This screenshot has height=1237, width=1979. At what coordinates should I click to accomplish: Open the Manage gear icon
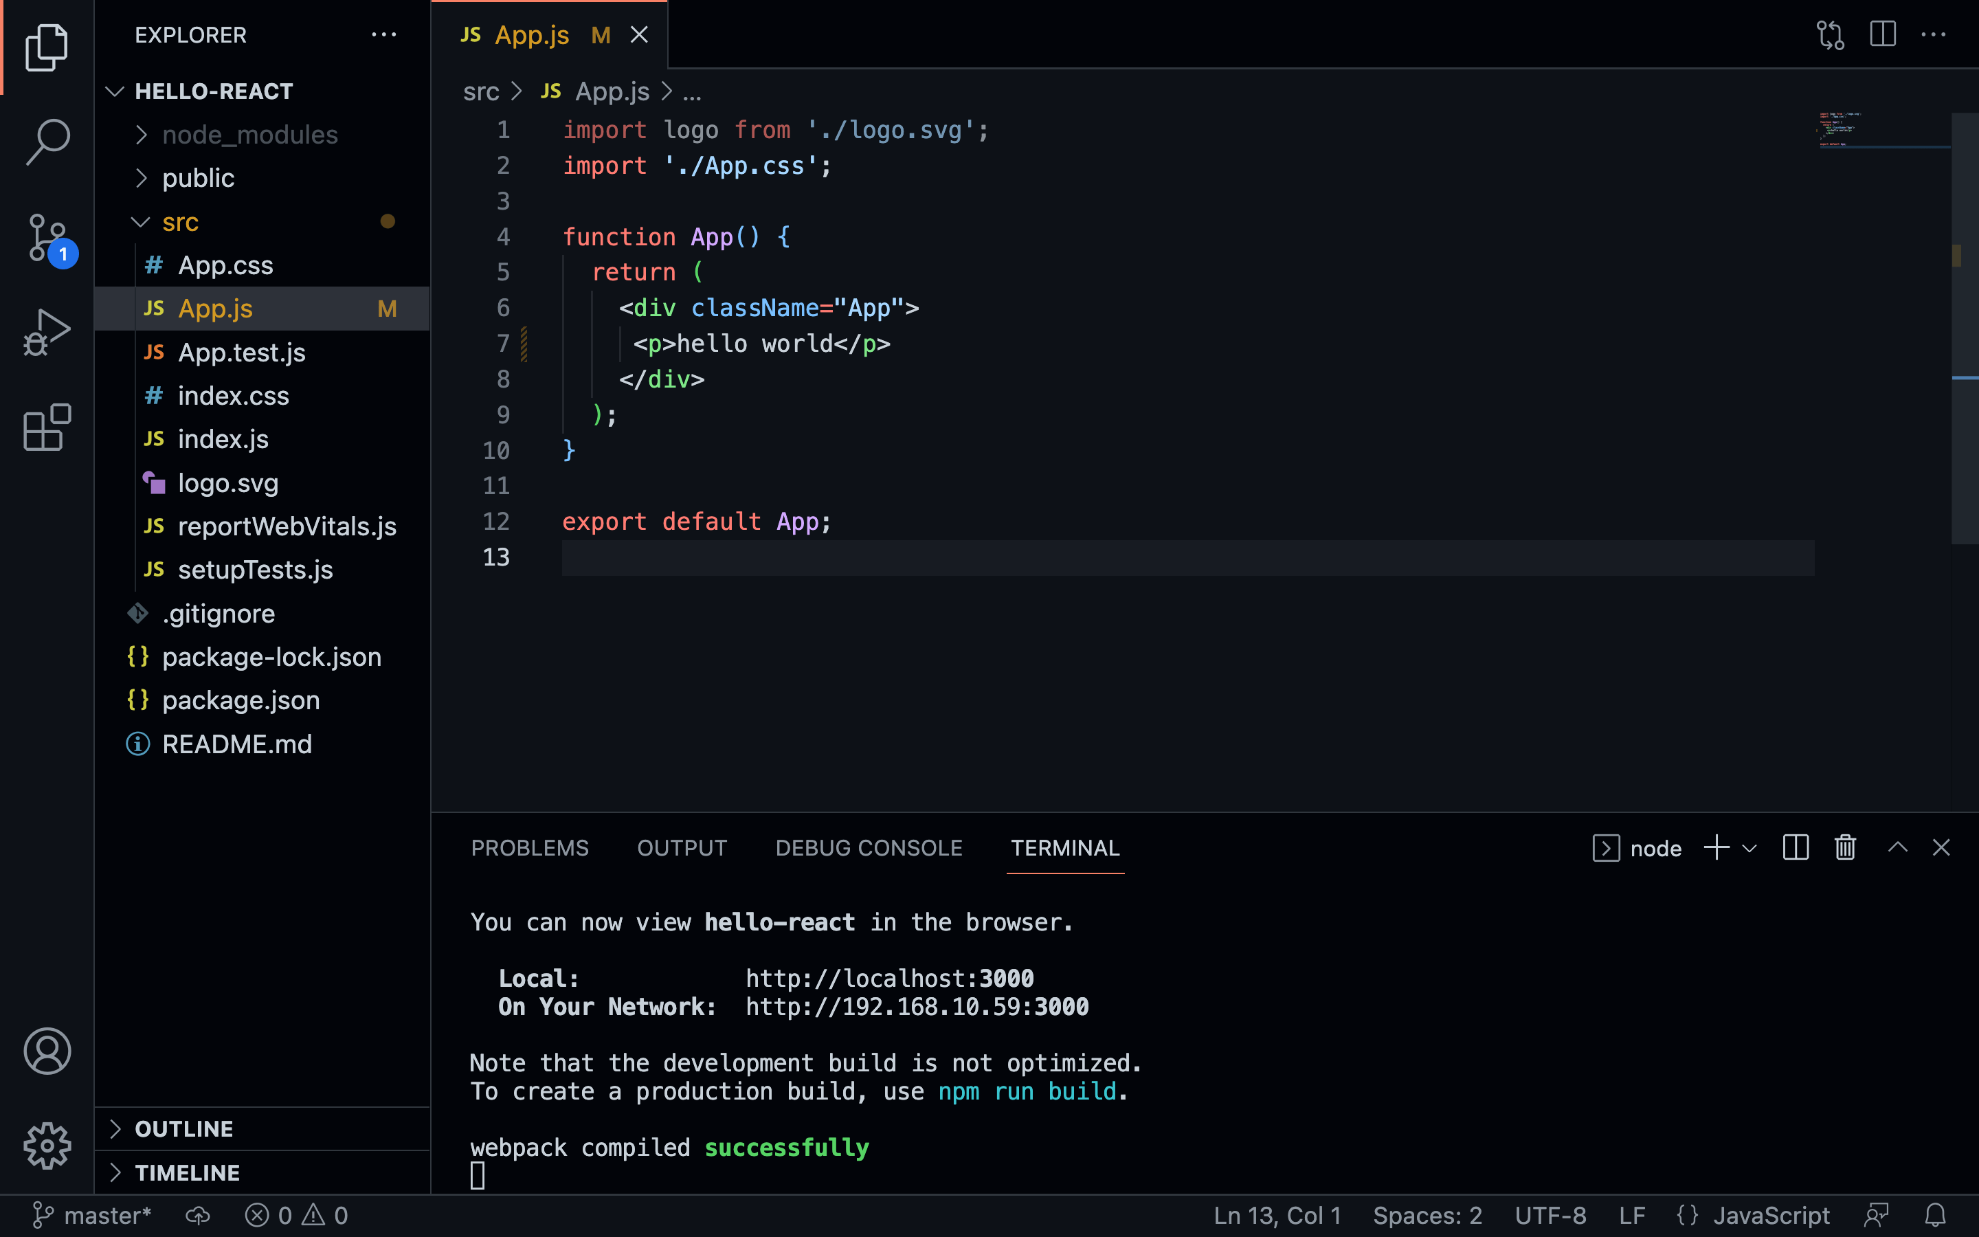point(47,1146)
